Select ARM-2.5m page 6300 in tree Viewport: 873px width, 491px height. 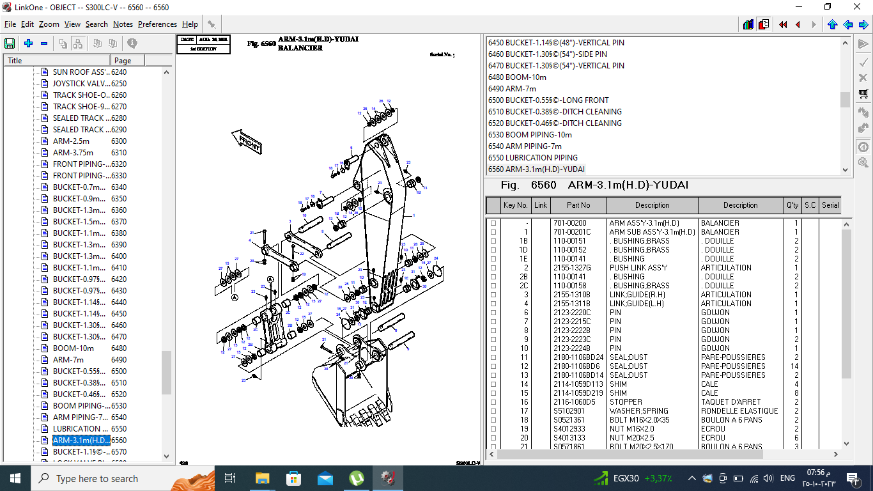(71, 141)
